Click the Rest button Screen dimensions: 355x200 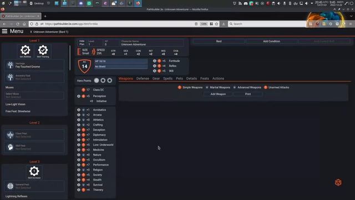coord(219,41)
